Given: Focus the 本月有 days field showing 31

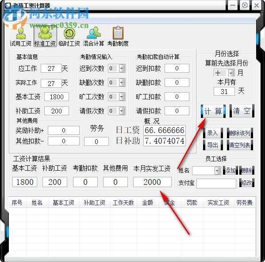Looking at the screenshot, I should 224,91.
